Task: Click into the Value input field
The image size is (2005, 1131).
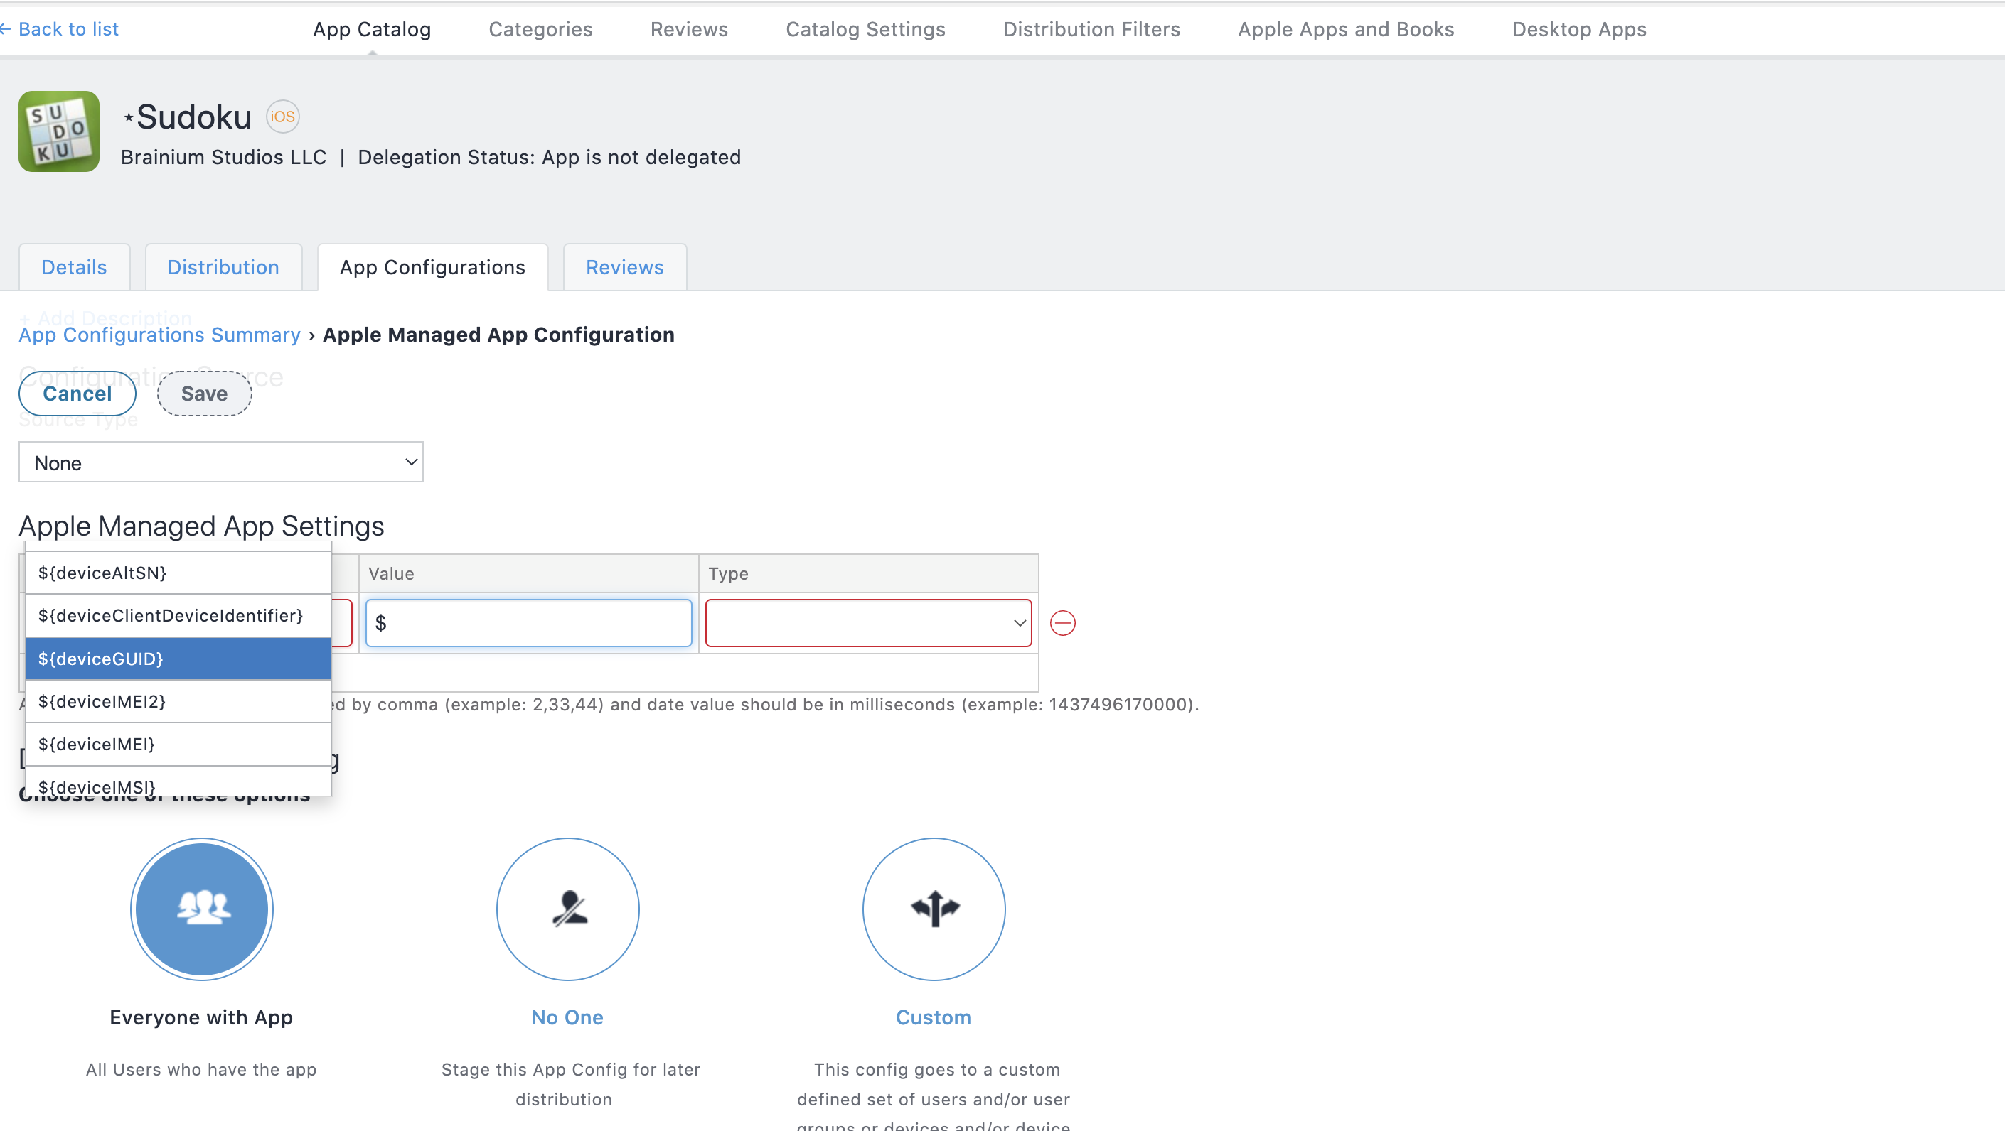Action: point(529,623)
